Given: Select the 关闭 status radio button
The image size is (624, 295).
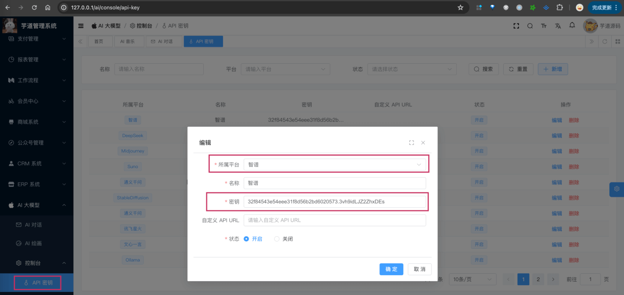Looking at the screenshot, I should tap(277, 239).
